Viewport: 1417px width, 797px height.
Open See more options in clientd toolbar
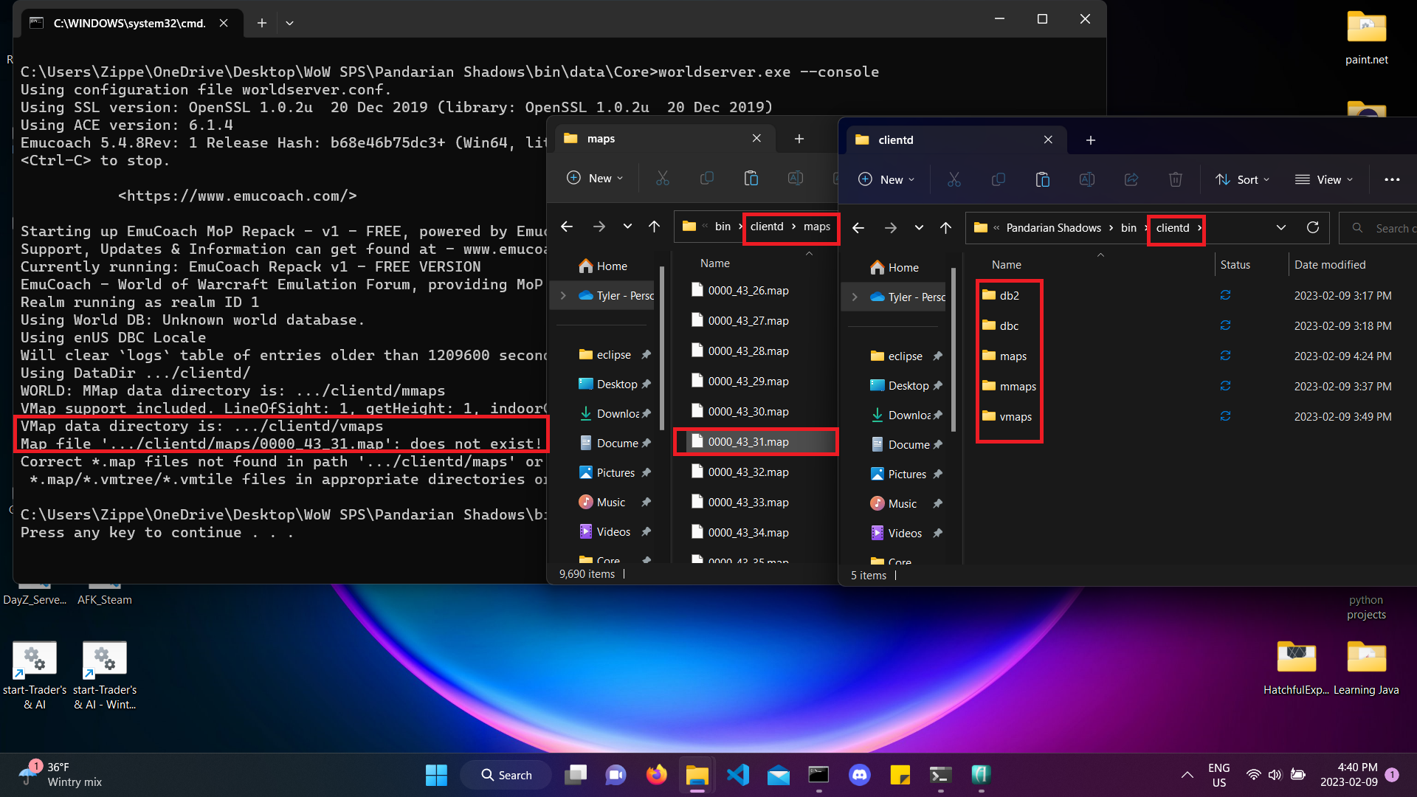pyautogui.click(x=1392, y=179)
